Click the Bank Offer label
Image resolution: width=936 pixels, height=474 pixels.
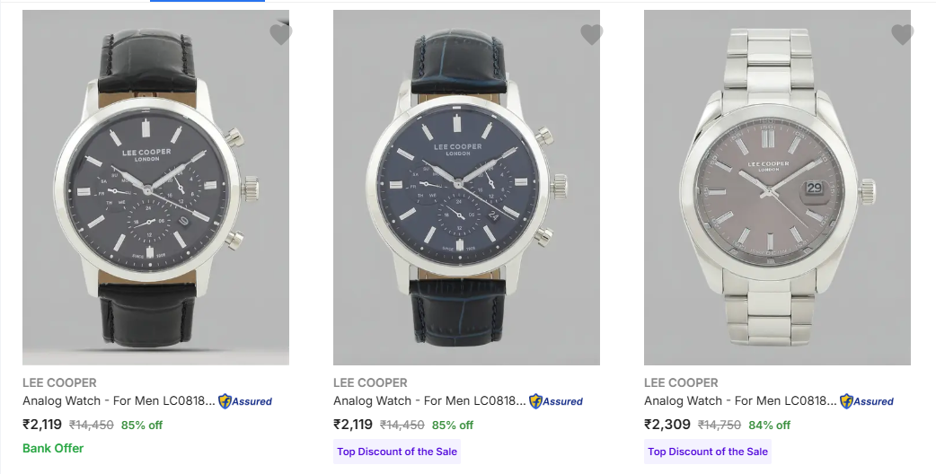pyautogui.click(x=53, y=448)
